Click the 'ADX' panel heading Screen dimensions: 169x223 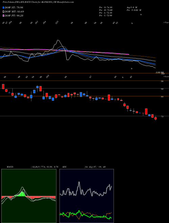click(x=64, y=167)
